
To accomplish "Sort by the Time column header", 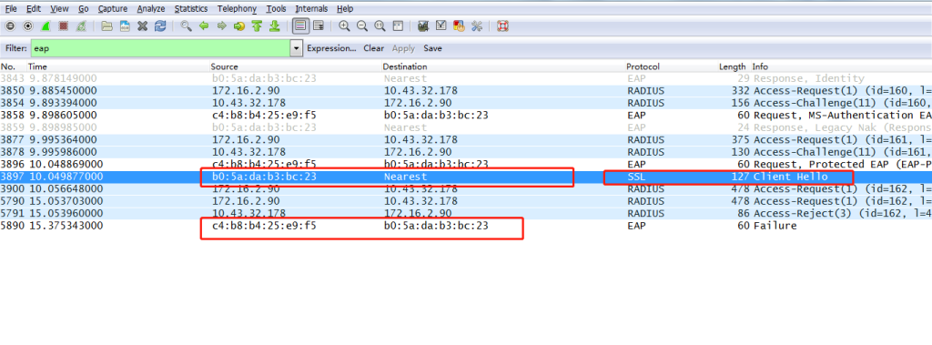I will tap(36, 66).
